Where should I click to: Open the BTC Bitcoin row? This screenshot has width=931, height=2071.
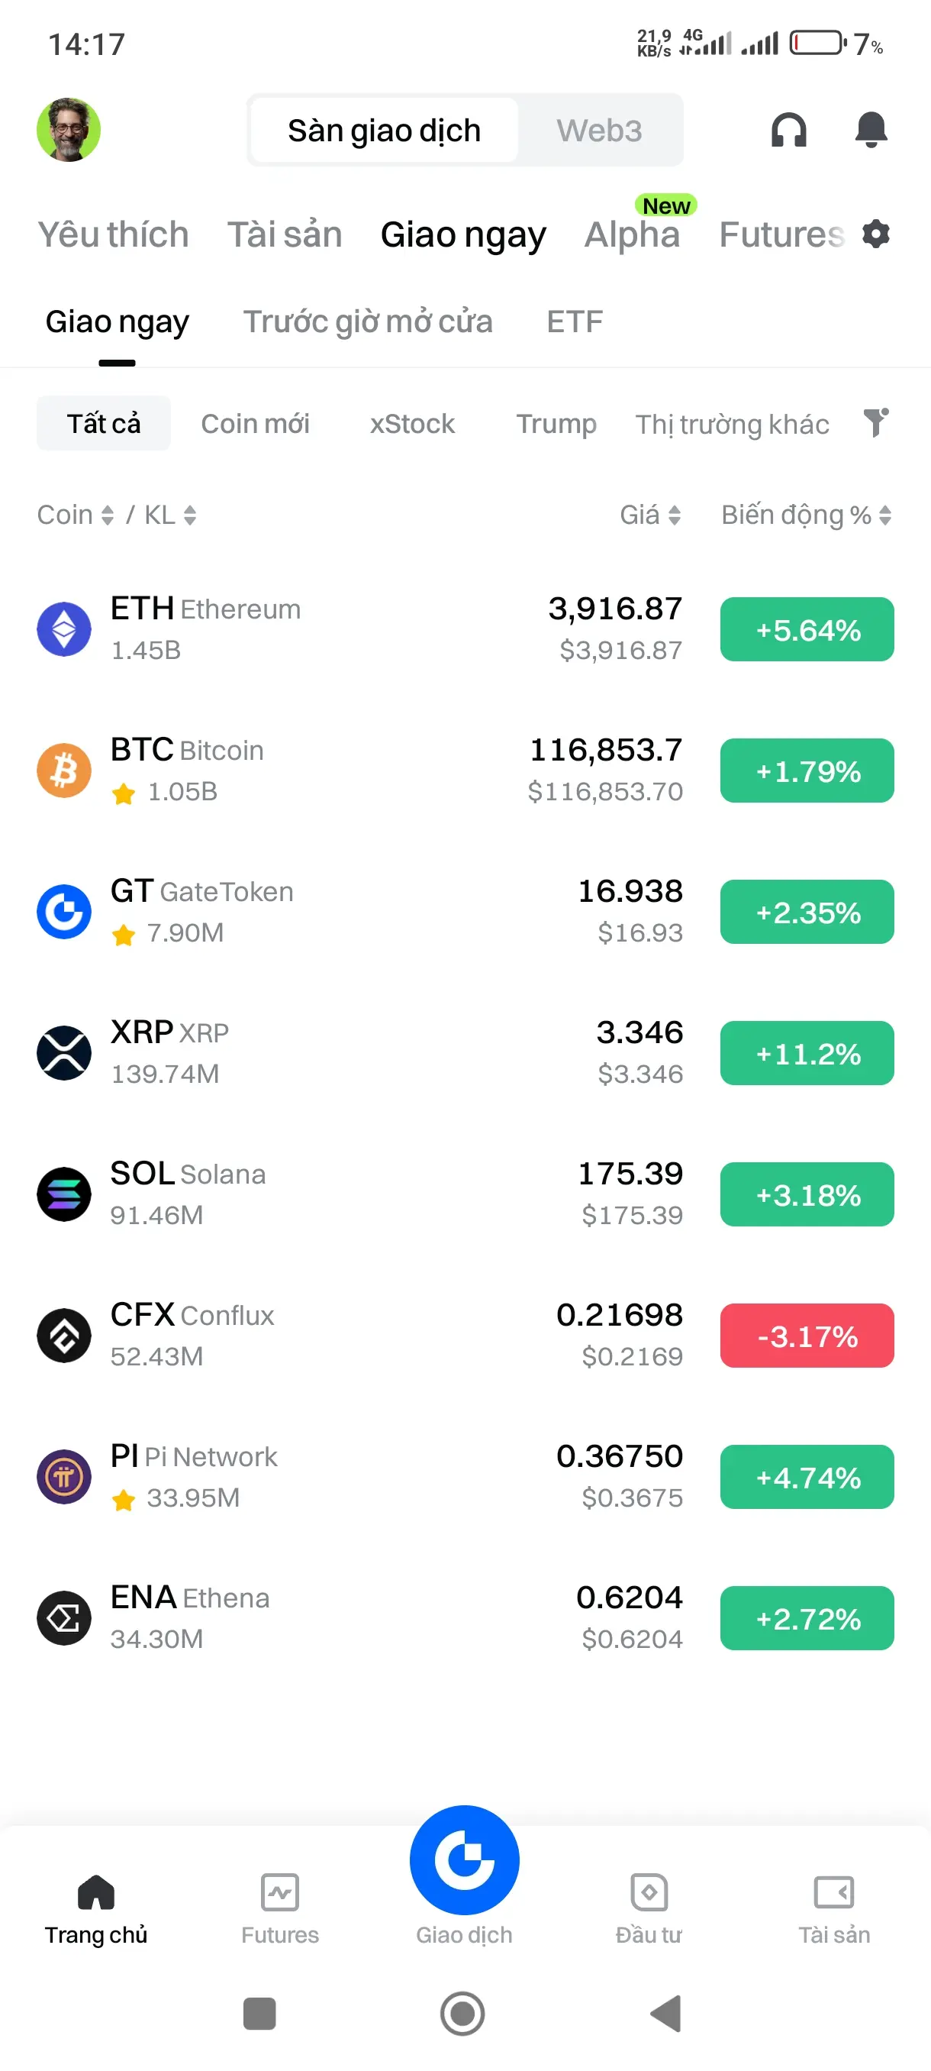click(x=465, y=771)
